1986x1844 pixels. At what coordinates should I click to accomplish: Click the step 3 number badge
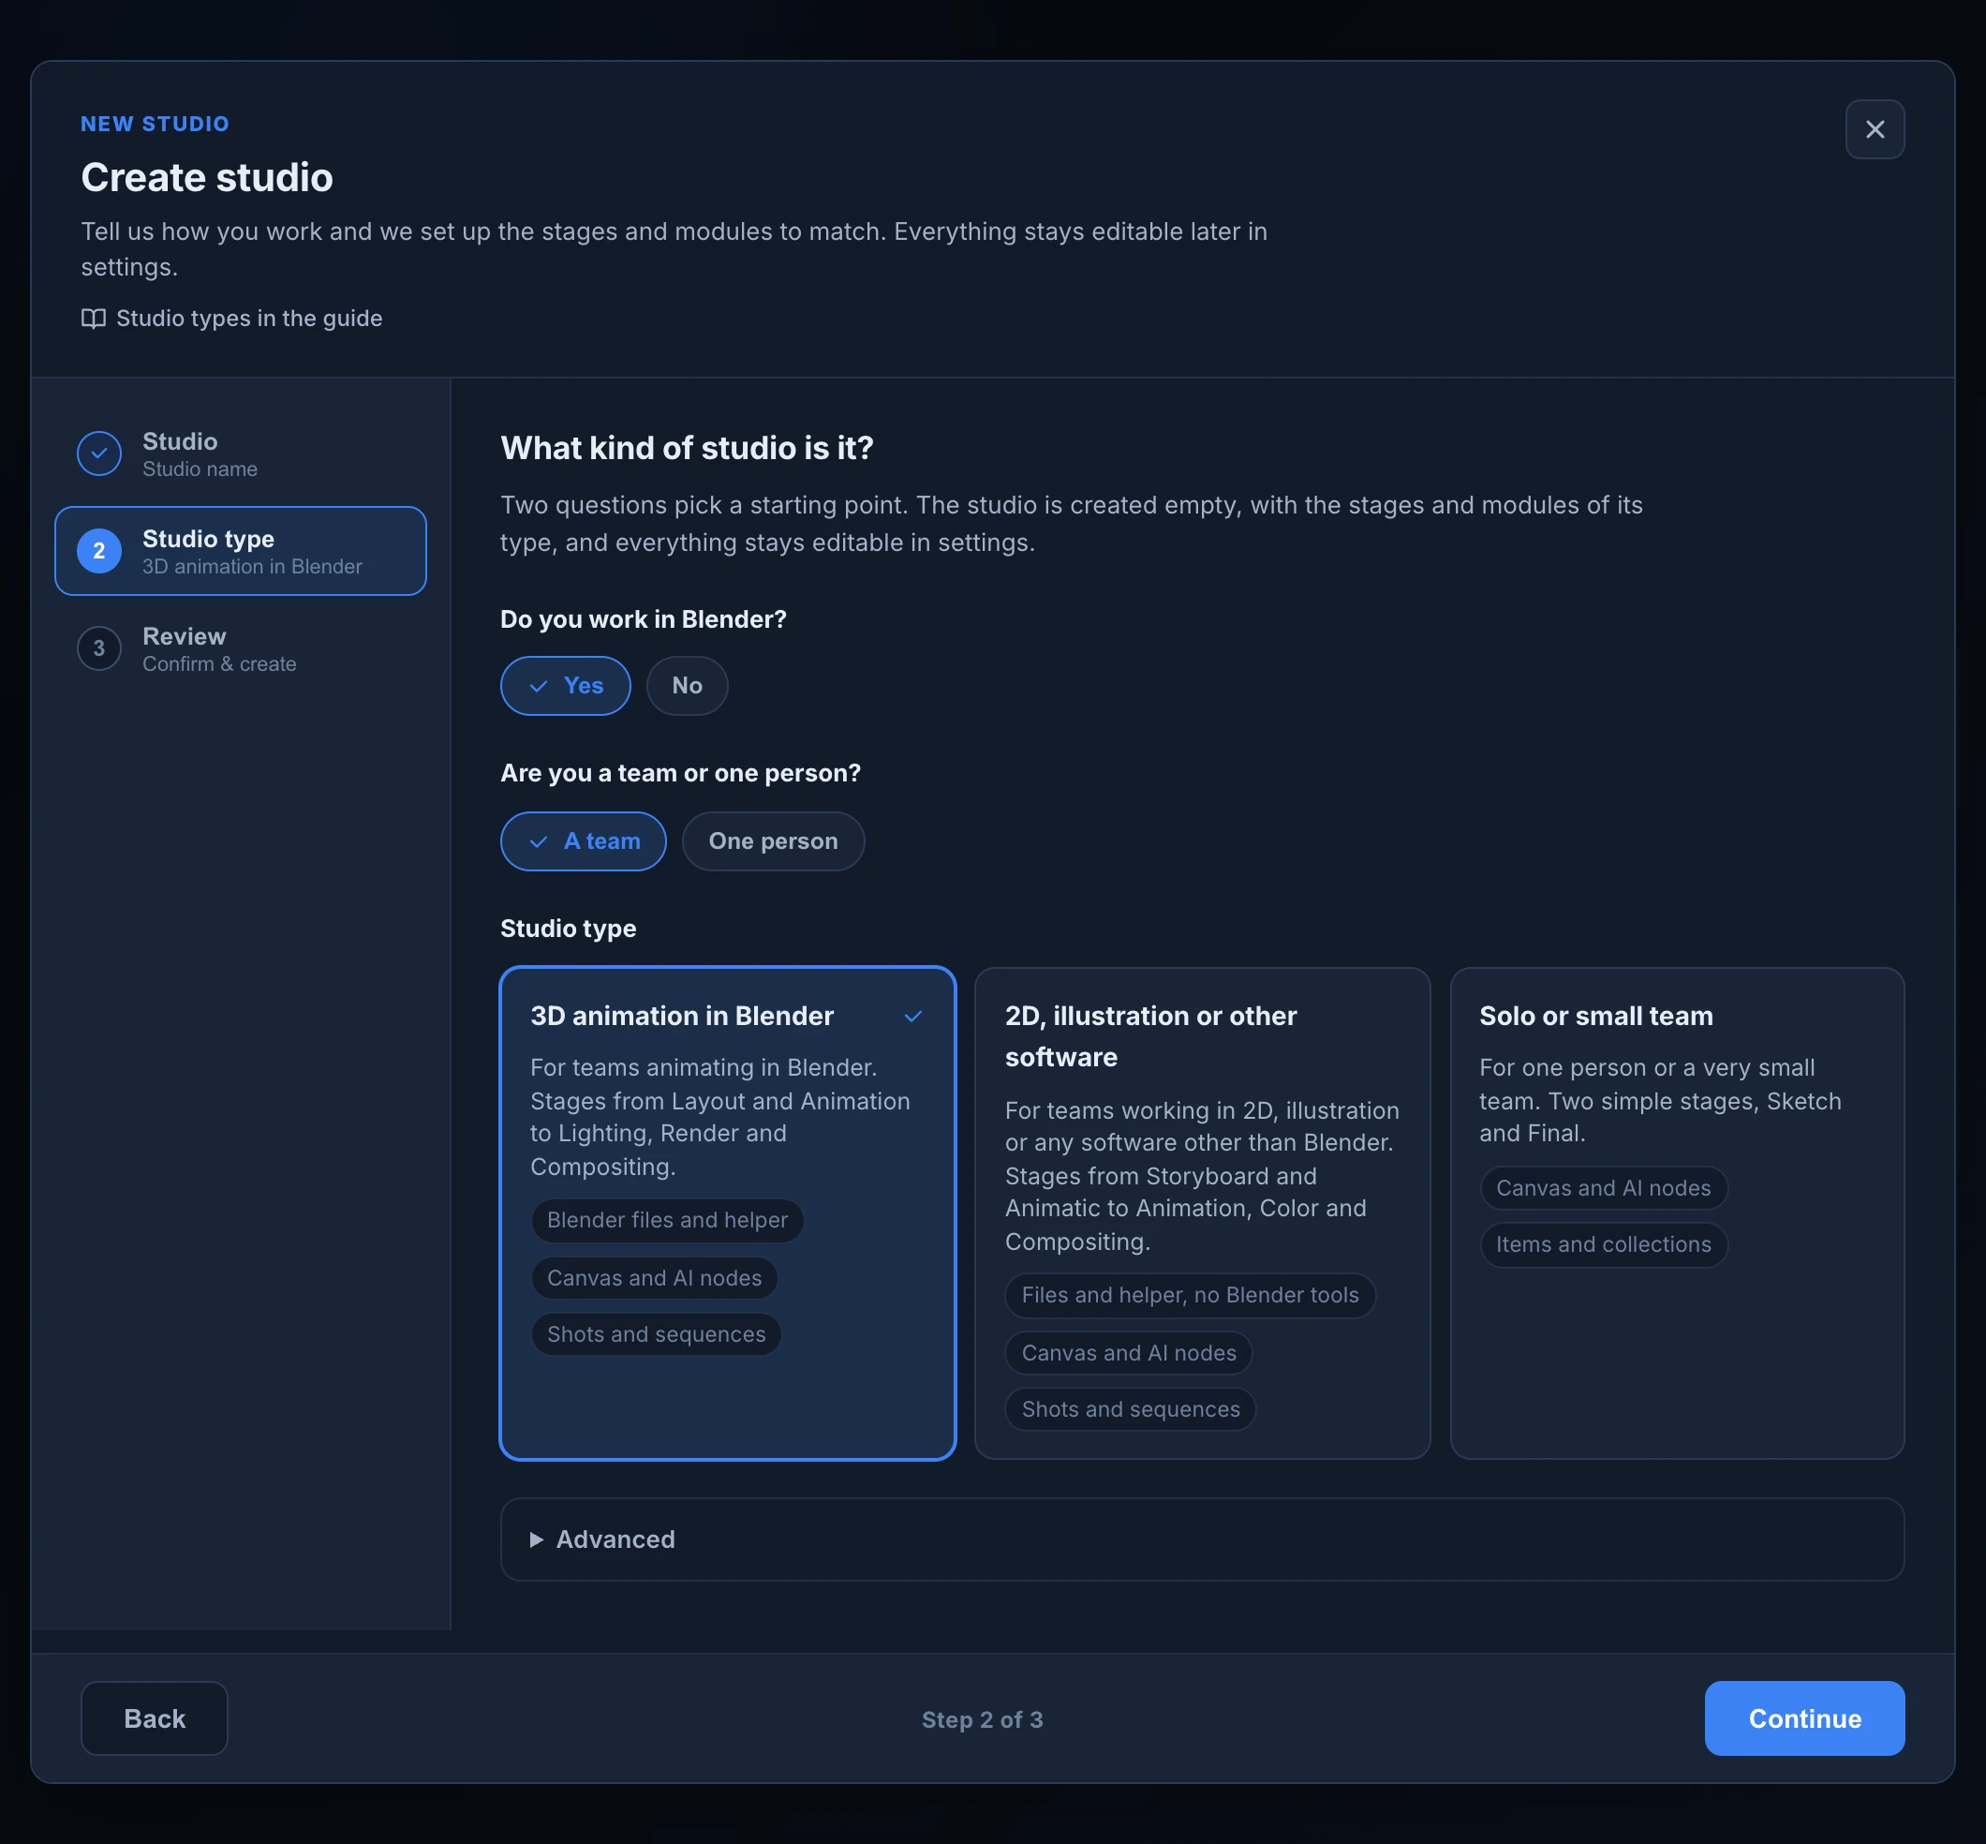98,648
